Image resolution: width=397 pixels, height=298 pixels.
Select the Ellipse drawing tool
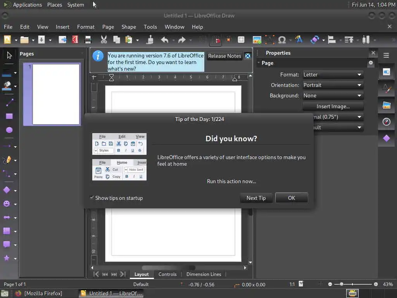9,130
